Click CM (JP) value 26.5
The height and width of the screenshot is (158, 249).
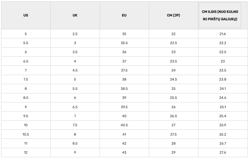coord(173,116)
